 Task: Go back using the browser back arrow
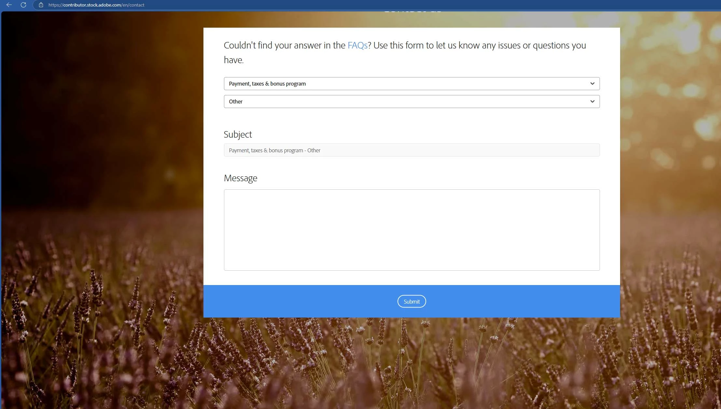point(9,5)
